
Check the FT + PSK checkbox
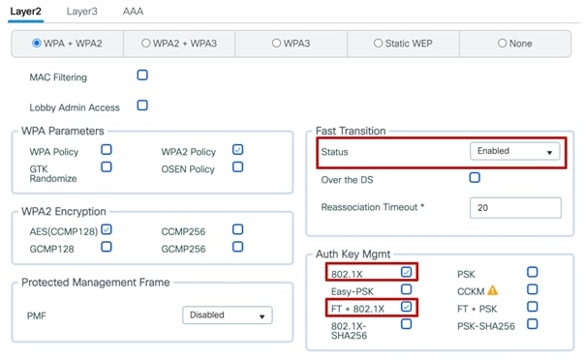pos(533,307)
